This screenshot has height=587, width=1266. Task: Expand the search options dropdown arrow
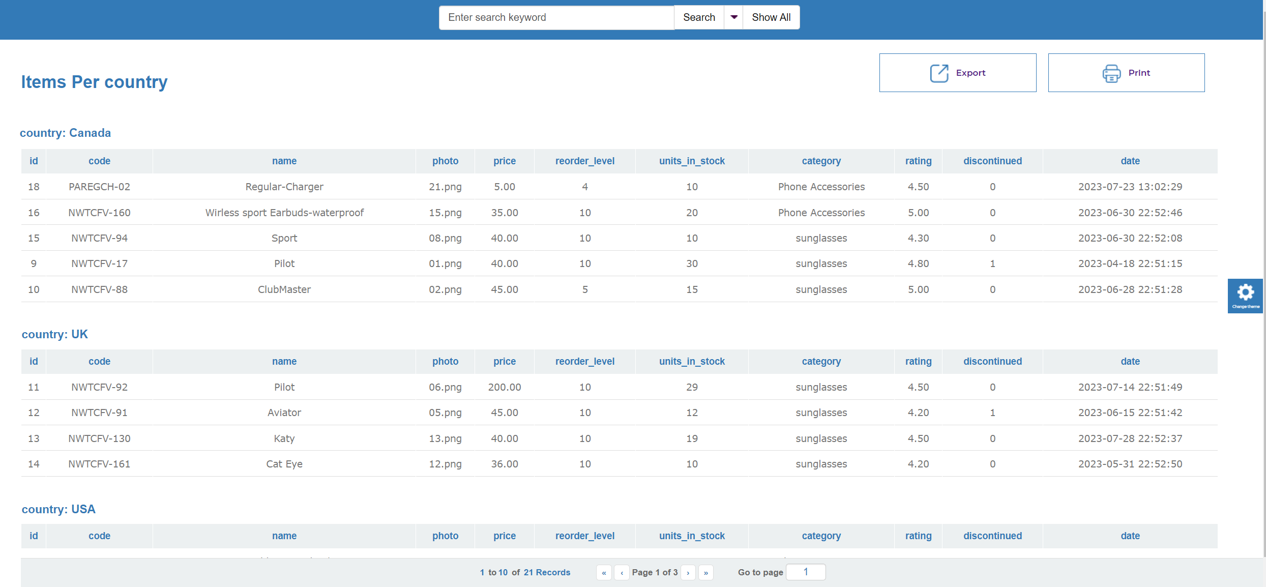click(x=733, y=17)
